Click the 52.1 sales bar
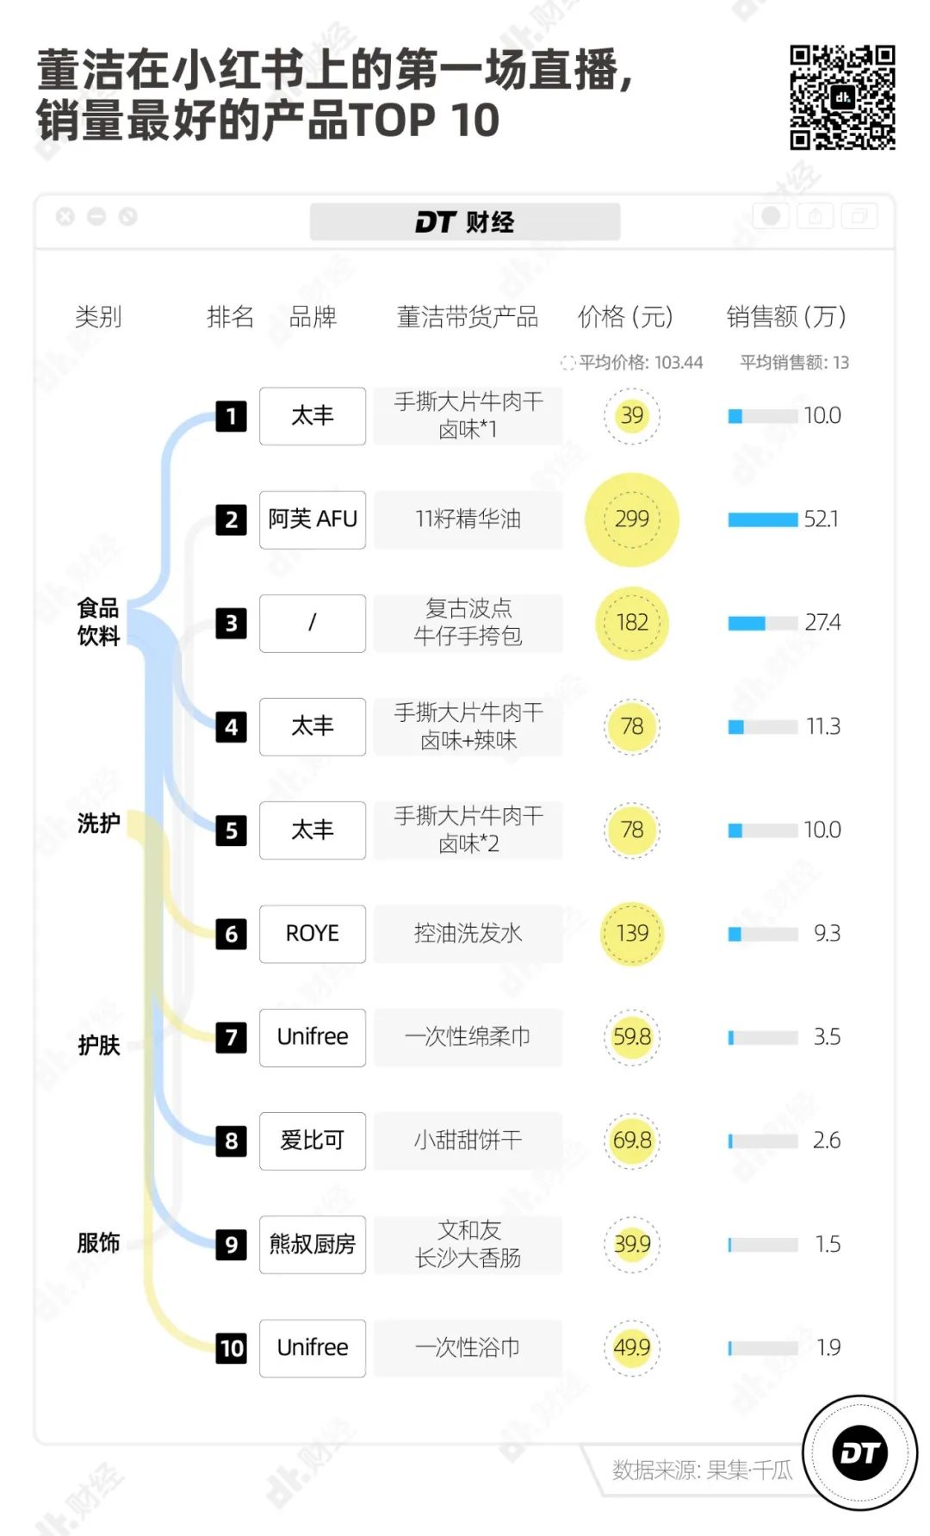 (763, 519)
